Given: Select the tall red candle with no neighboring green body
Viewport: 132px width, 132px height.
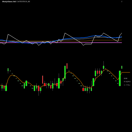Looking at the screenshot, I should (43, 80).
